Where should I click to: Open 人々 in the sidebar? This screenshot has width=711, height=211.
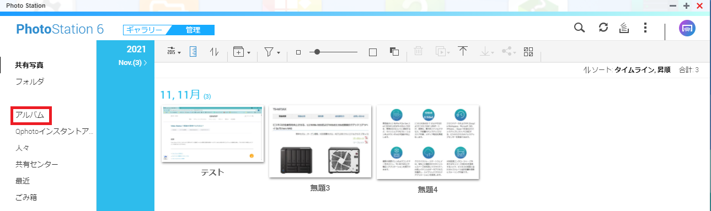pyautogui.click(x=23, y=148)
